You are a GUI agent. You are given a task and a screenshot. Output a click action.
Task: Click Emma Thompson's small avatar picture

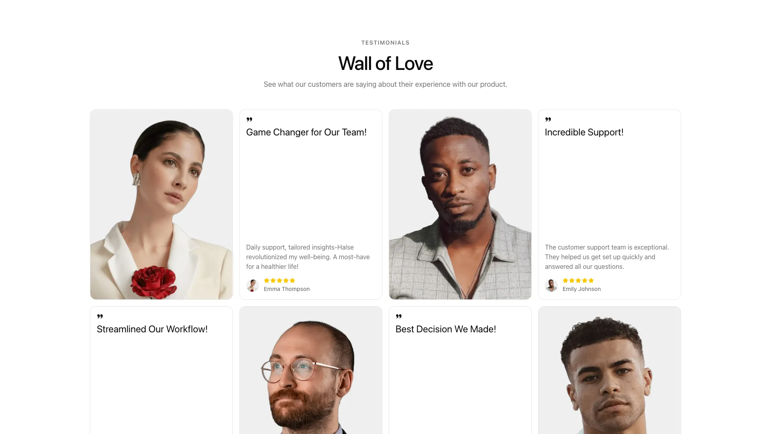pos(253,285)
